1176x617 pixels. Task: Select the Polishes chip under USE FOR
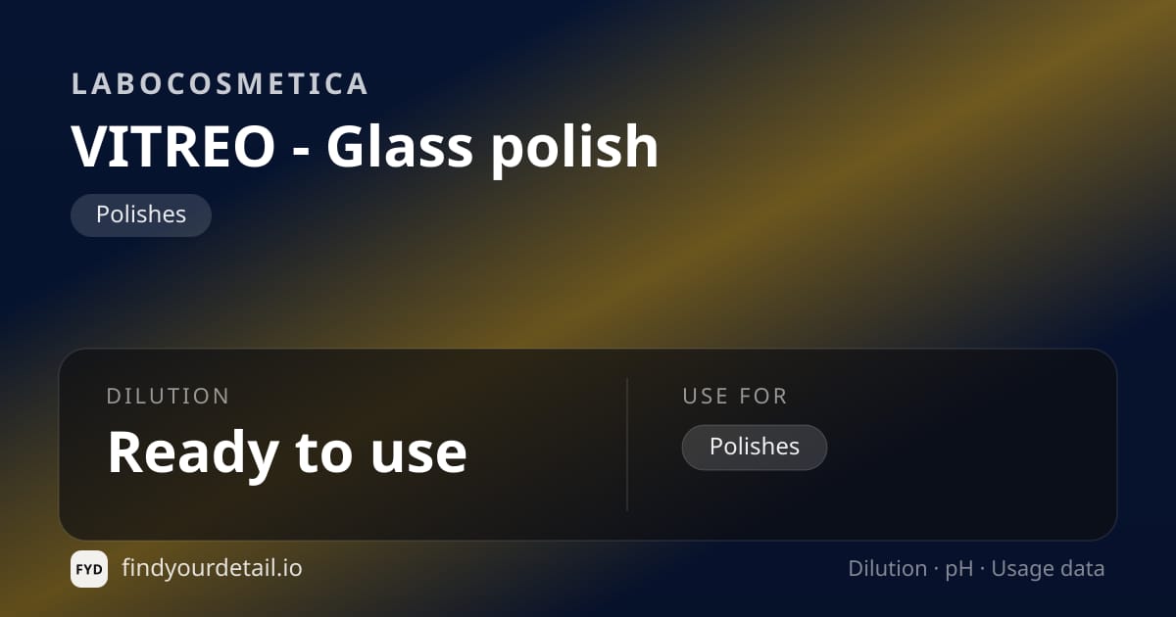click(x=755, y=448)
